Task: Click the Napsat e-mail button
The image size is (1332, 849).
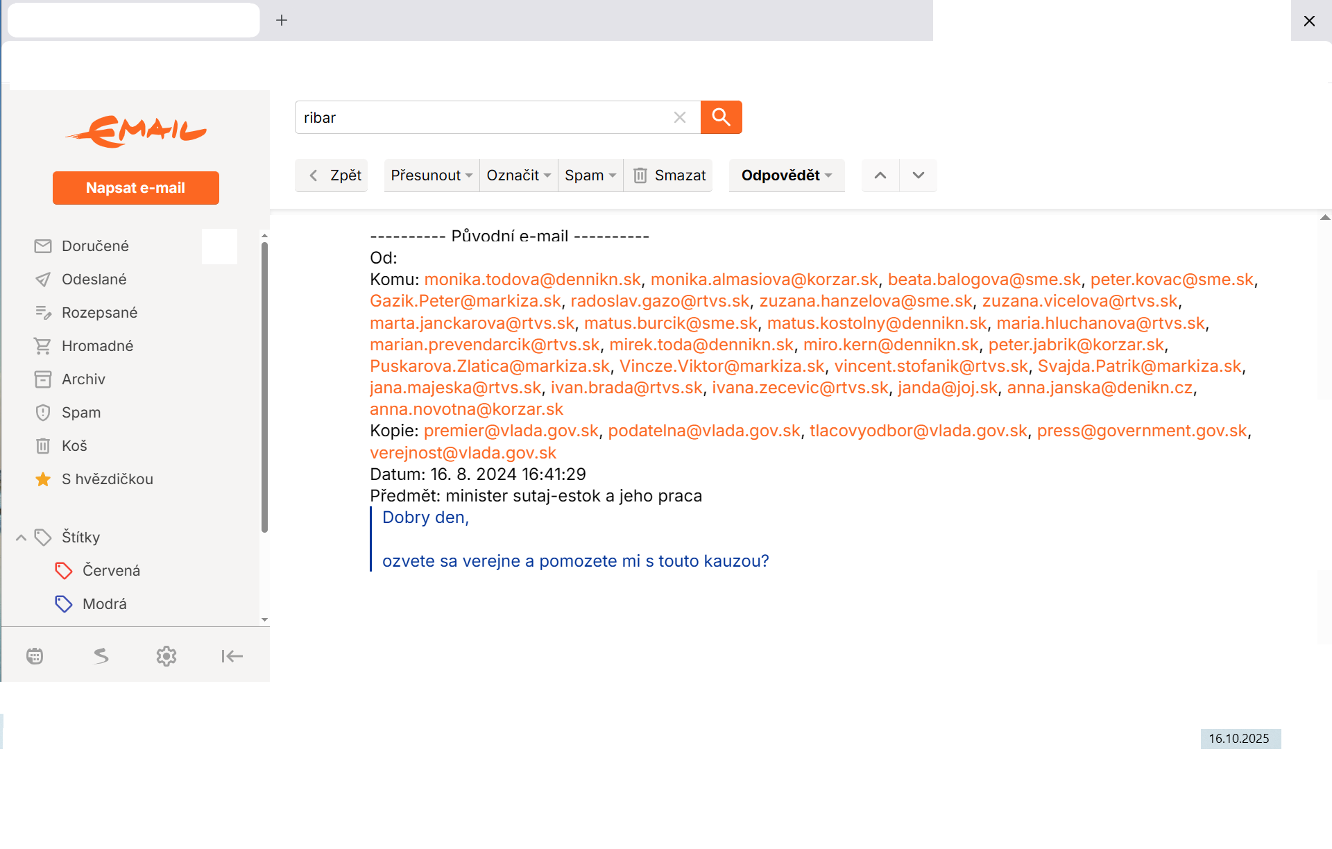Action: click(136, 188)
